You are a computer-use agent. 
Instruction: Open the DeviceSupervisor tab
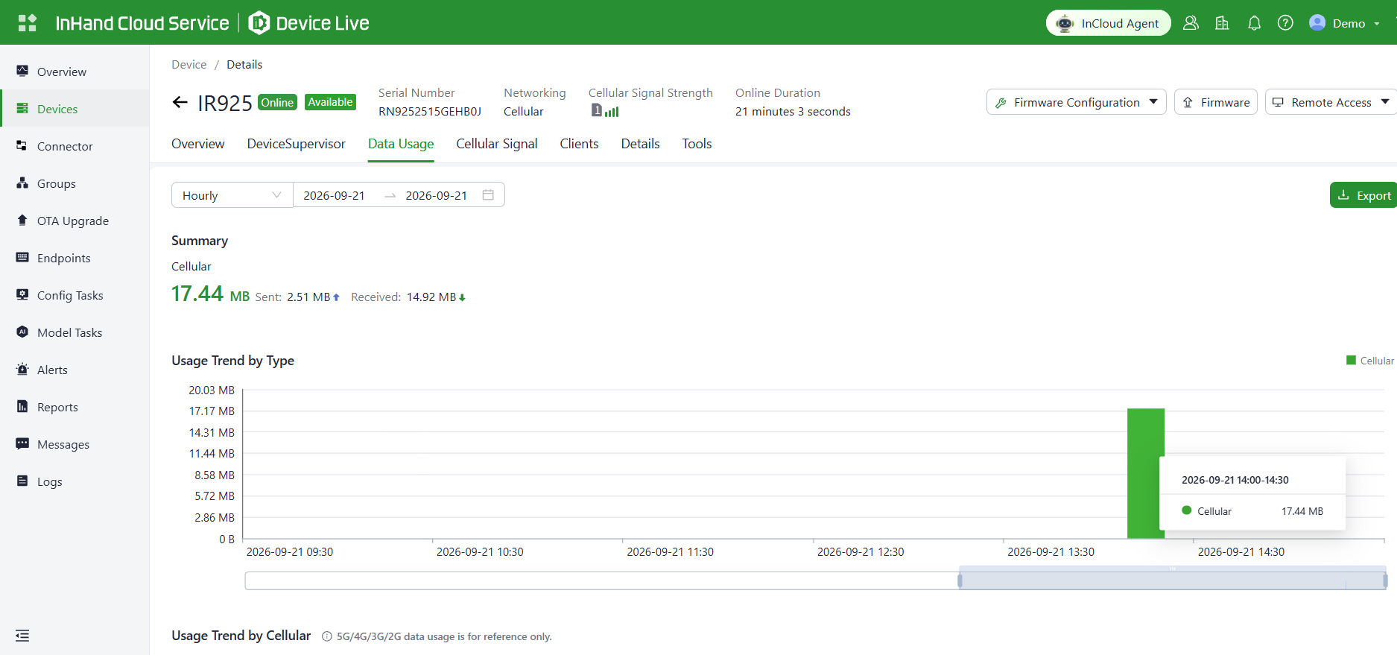(x=296, y=144)
